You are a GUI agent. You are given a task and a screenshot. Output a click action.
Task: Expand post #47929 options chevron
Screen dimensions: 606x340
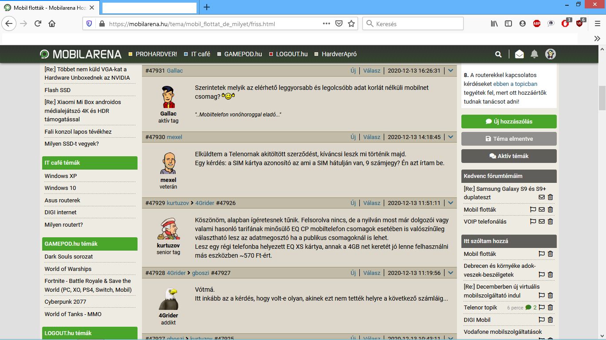[451, 203]
